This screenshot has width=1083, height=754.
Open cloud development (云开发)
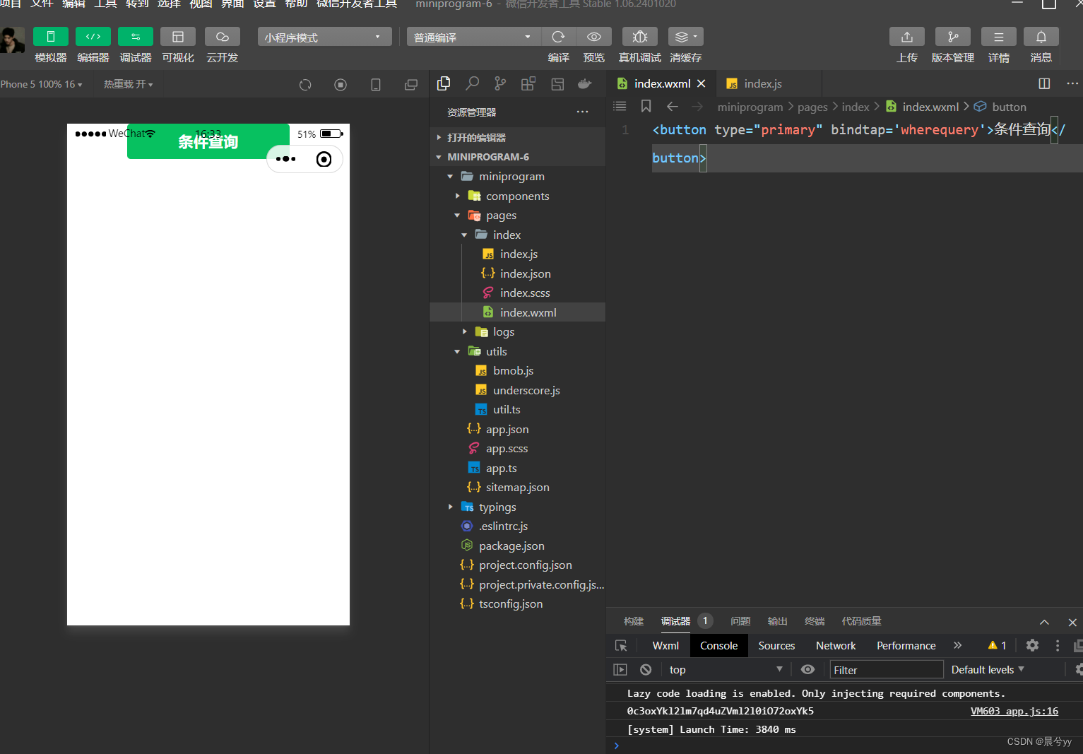pos(223,37)
